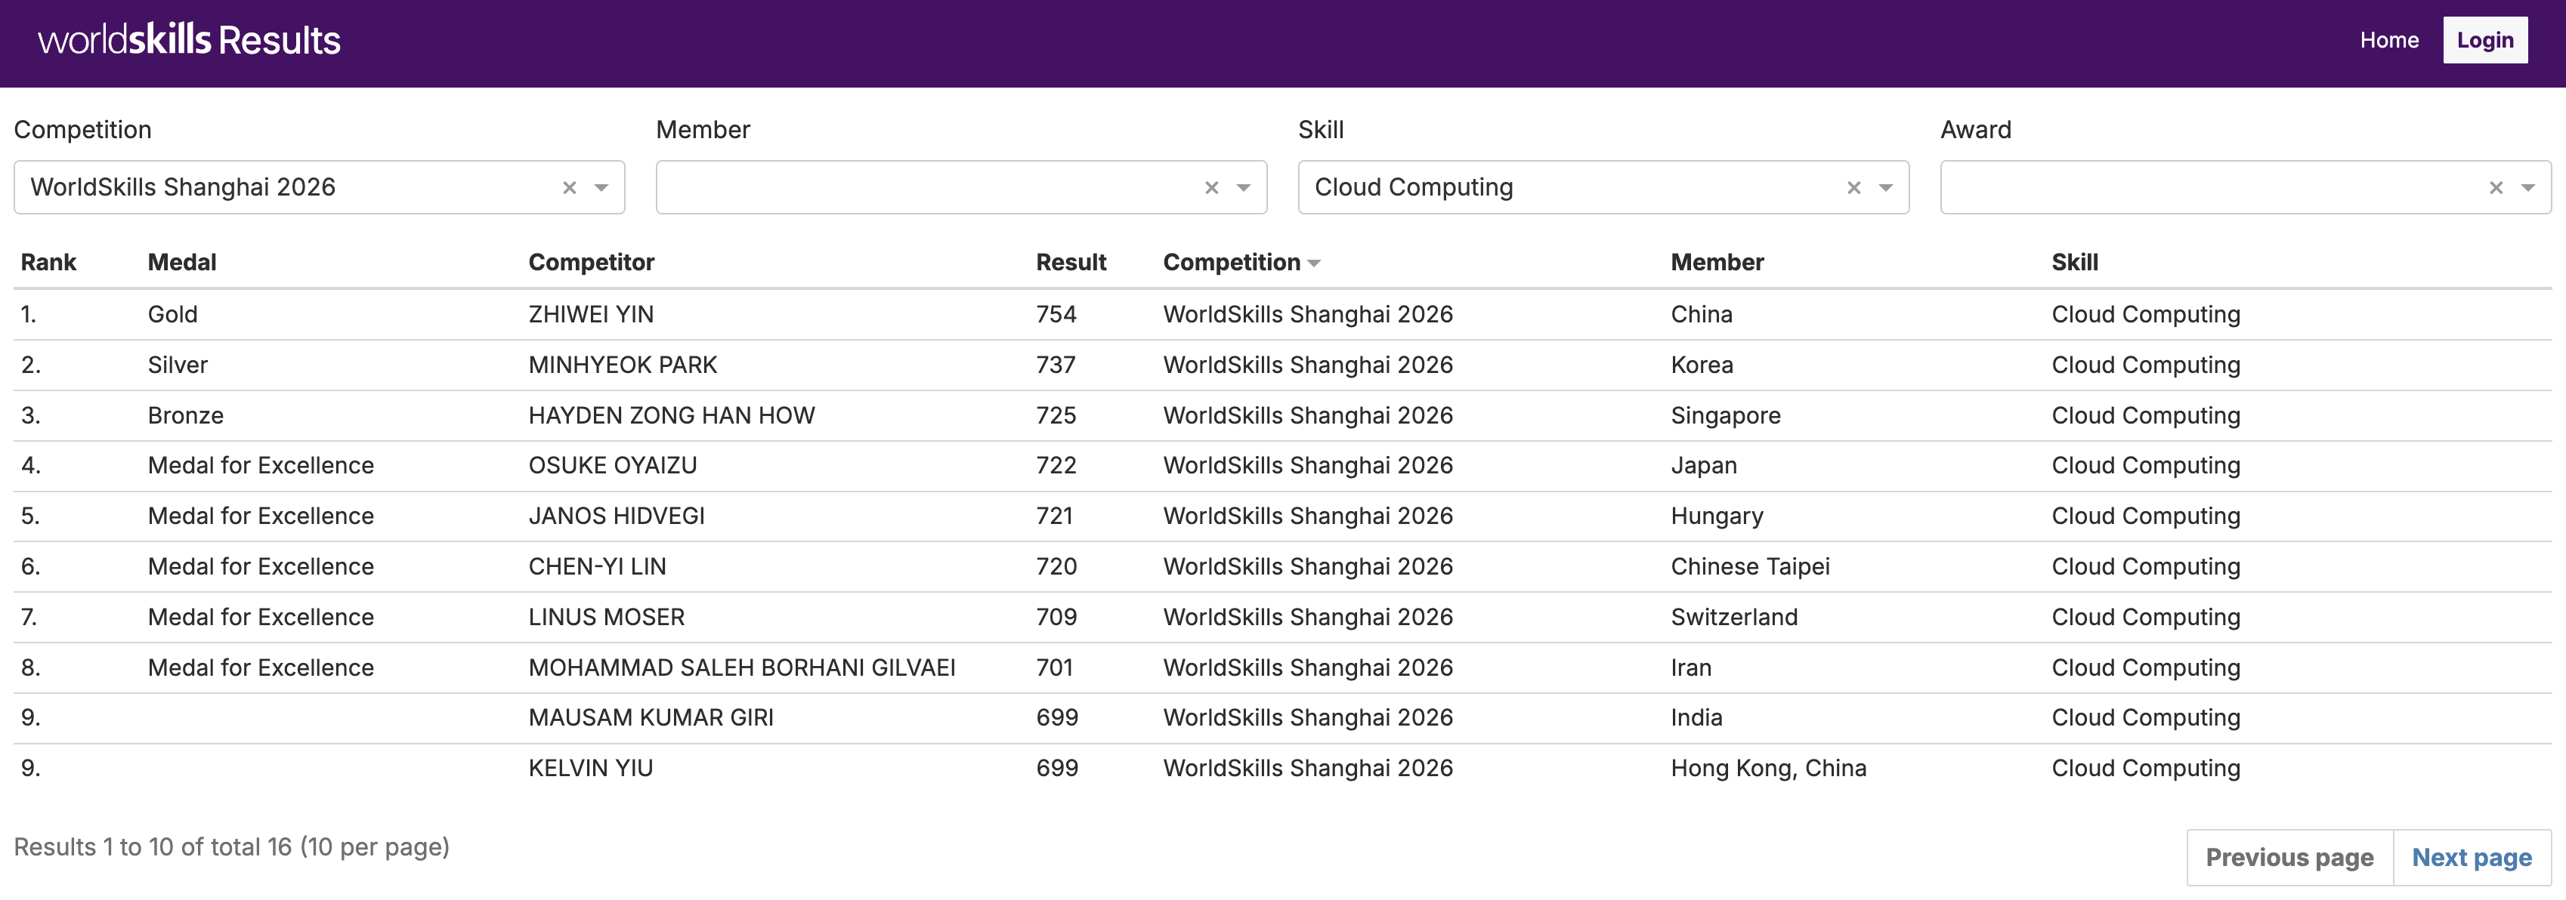Sort by the Competition column header

(x=1241, y=262)
